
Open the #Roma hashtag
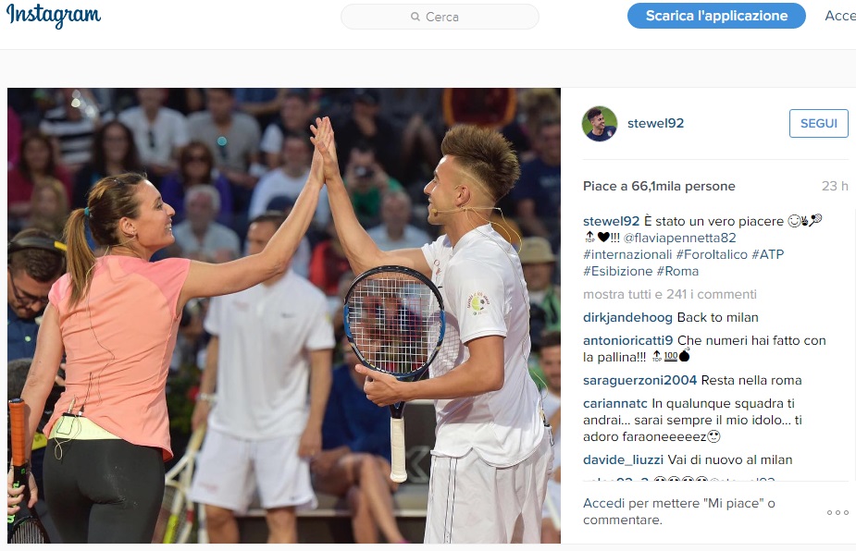click(x=677, y=271)
